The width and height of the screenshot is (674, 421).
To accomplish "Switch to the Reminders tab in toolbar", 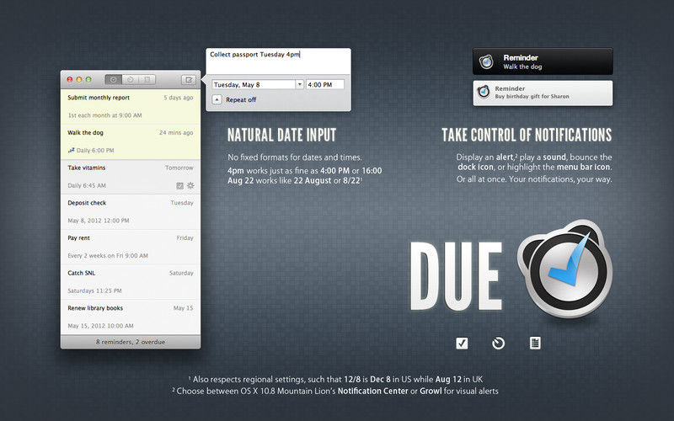I will (114, 79).
